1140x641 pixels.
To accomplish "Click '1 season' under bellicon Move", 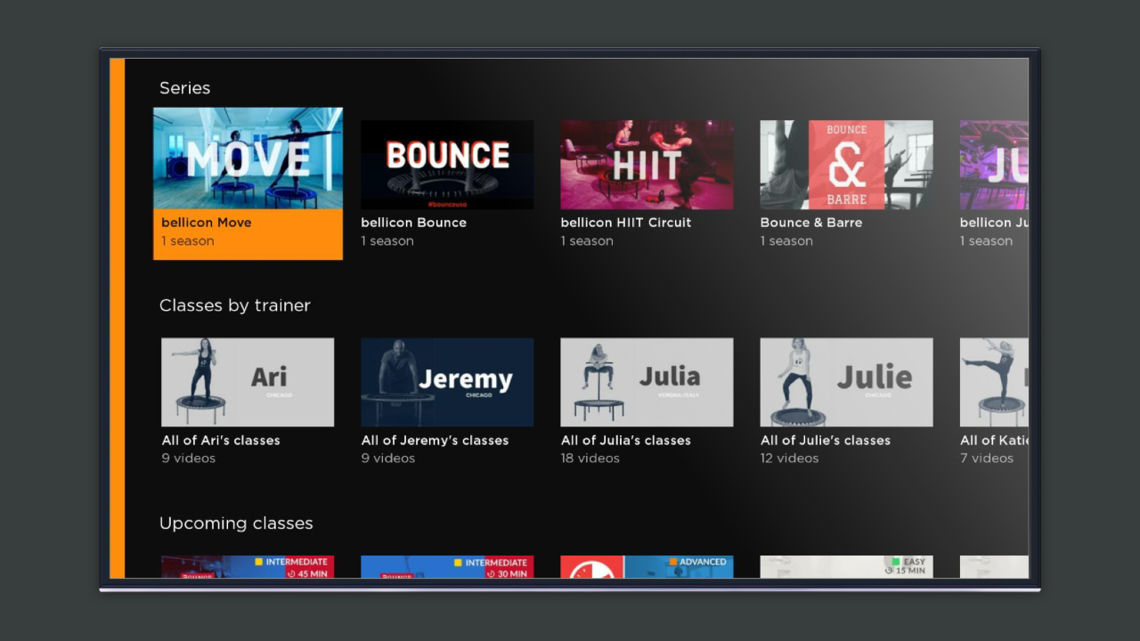I will (x=188, y=241).
